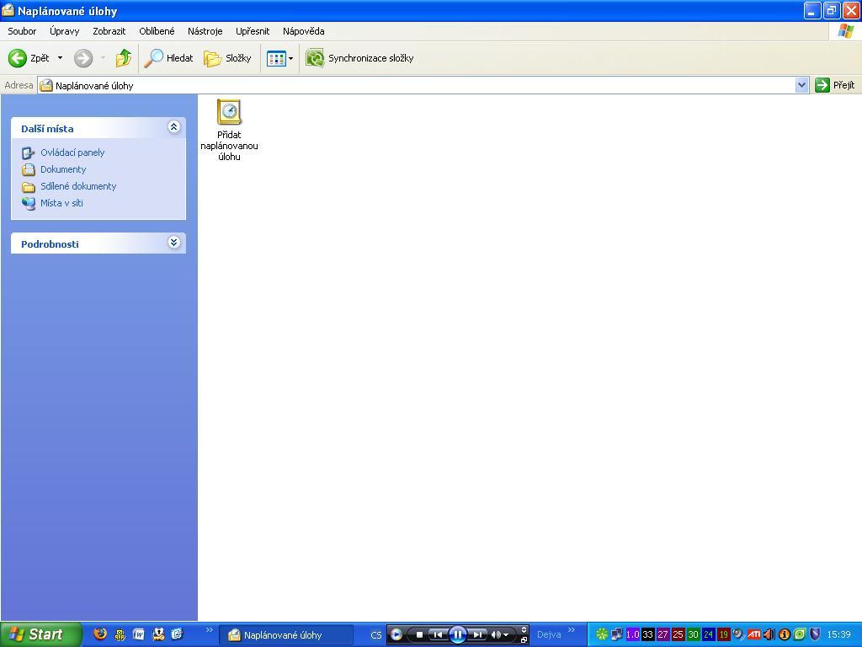
Task: Expand the address bar dropdown
Action: [x=801, y=85]
